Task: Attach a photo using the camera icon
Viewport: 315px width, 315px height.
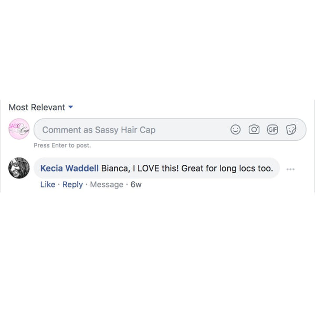Action: tap(254, 130)
